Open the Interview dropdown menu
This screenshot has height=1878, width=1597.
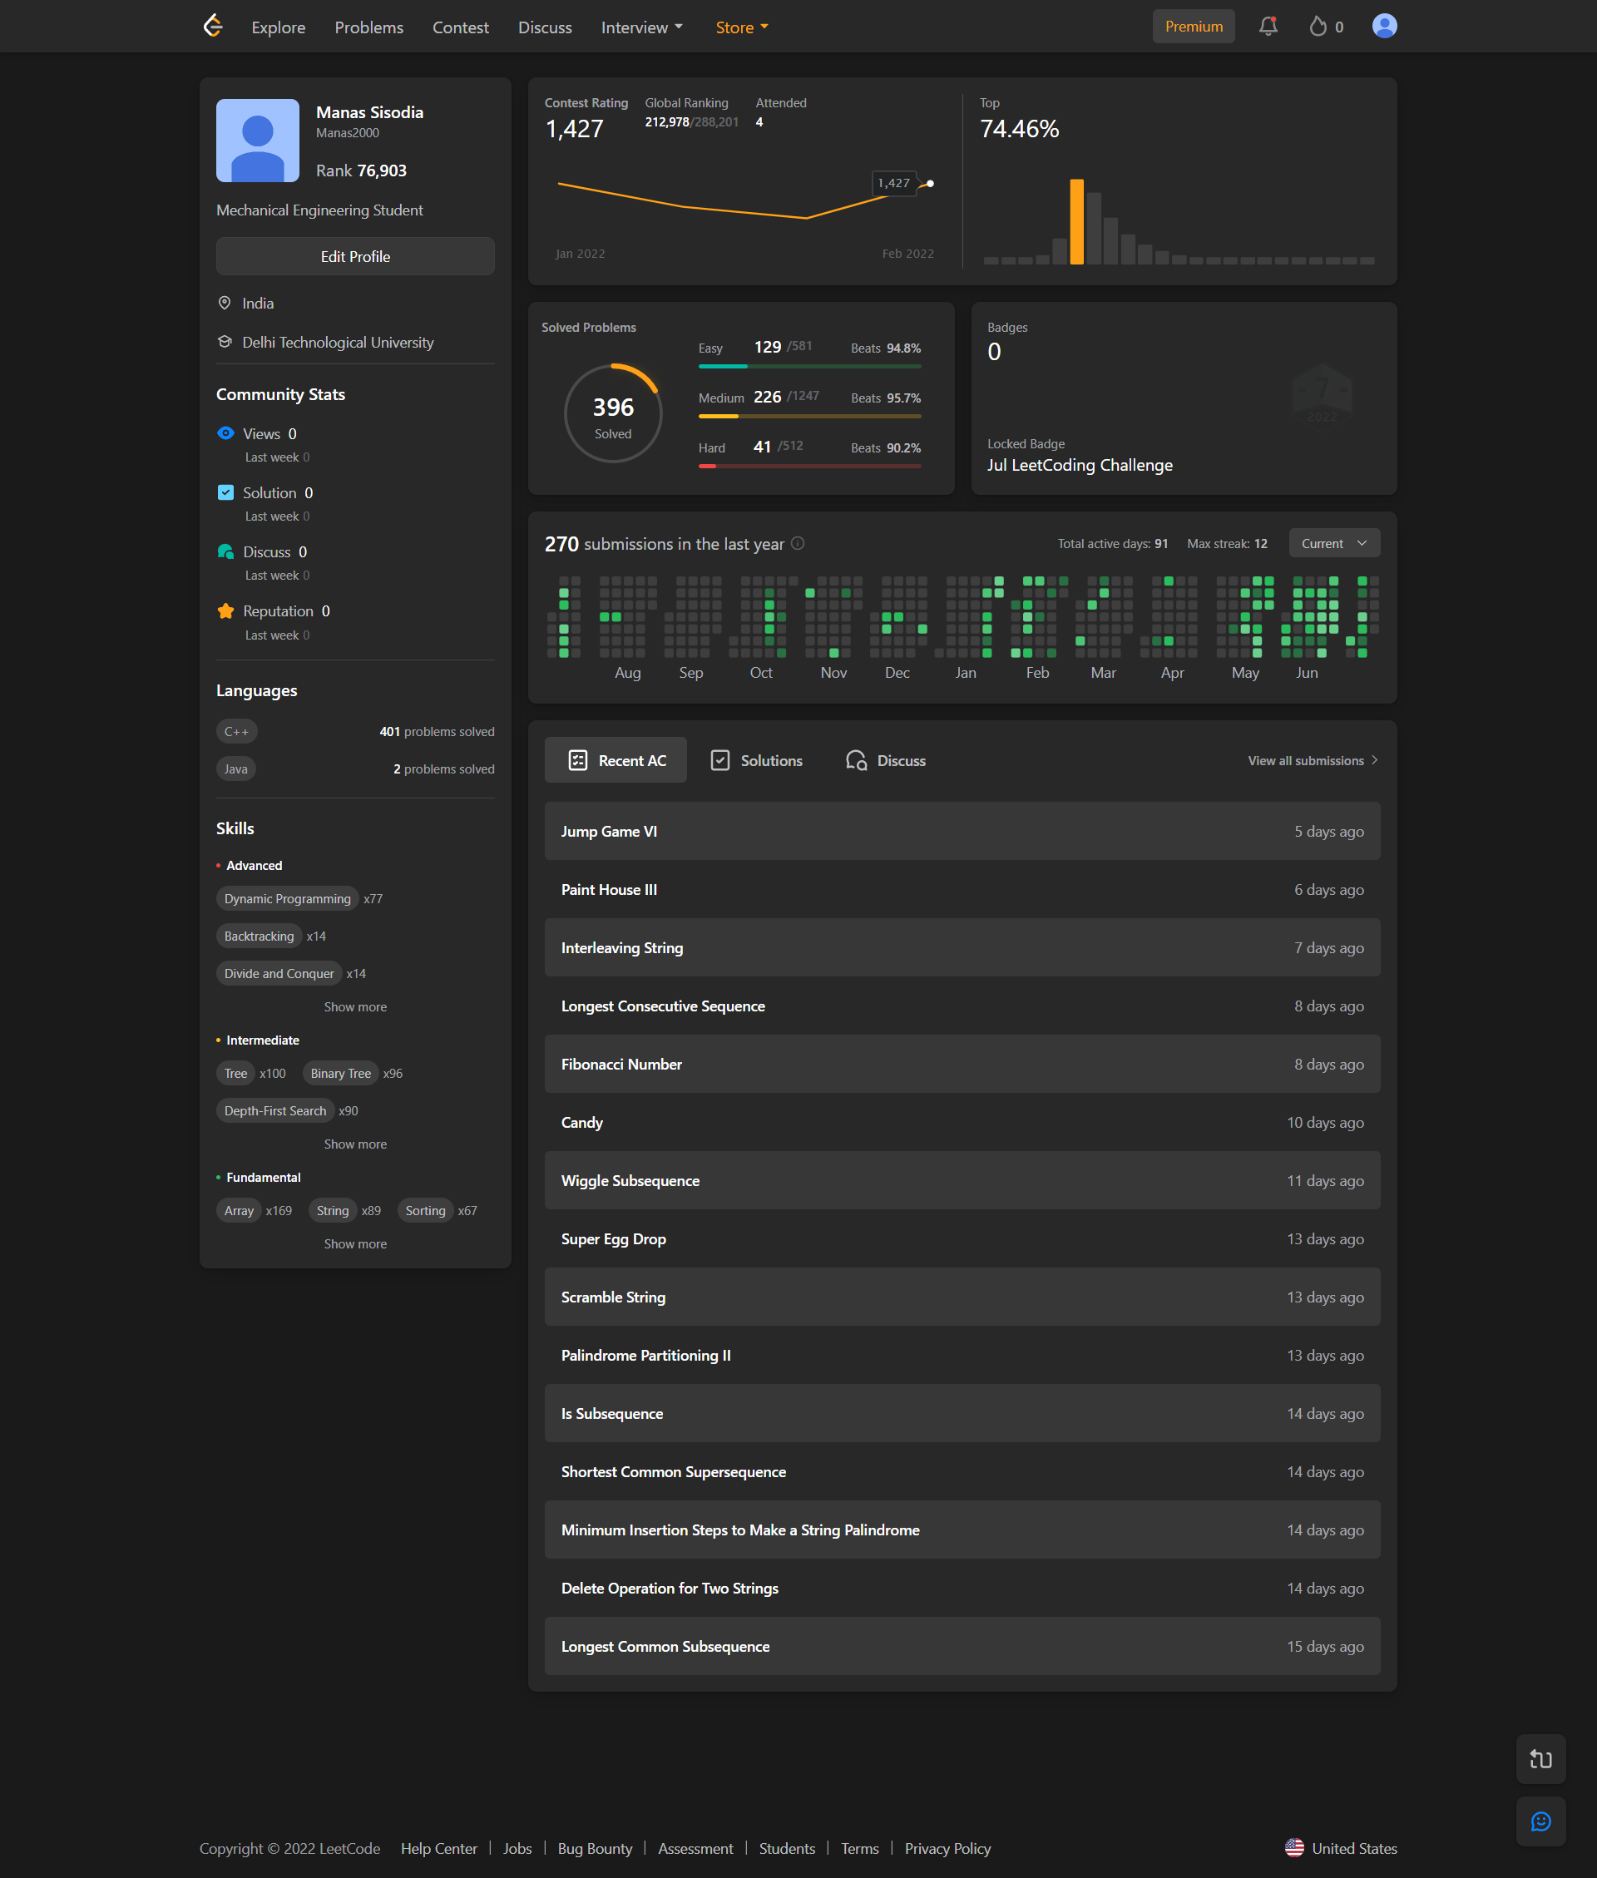642,27
